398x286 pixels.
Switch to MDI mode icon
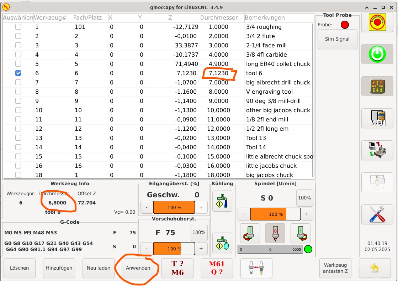[377, 118]
